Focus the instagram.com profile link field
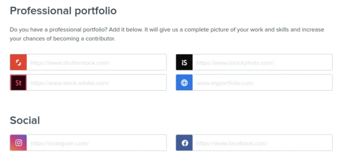This screenshot has height=164, width=345. (96, 143)
